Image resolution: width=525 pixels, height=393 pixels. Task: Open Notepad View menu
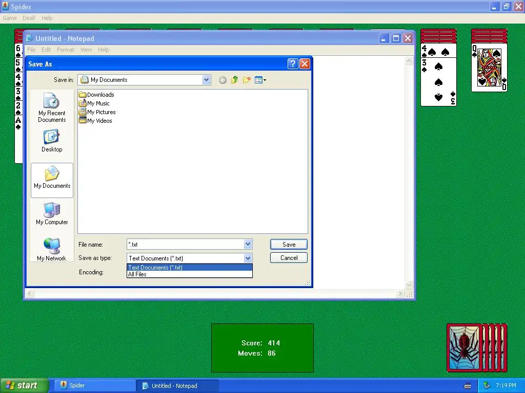tap(86, 50)
